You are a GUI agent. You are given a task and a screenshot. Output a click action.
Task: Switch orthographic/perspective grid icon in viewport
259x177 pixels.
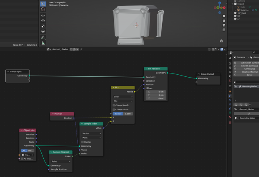pyautogui.click(x=224, y=30)
